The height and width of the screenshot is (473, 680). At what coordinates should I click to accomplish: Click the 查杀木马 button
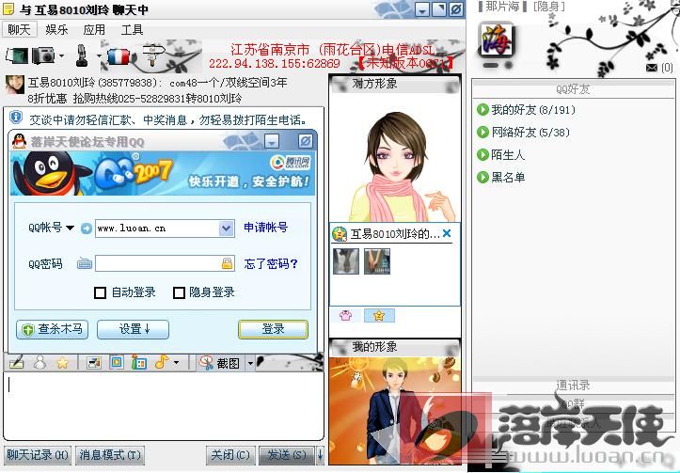tap(52, 329)
